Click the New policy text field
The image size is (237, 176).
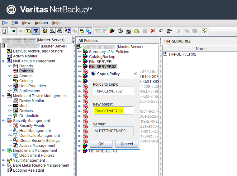point(113,111)
